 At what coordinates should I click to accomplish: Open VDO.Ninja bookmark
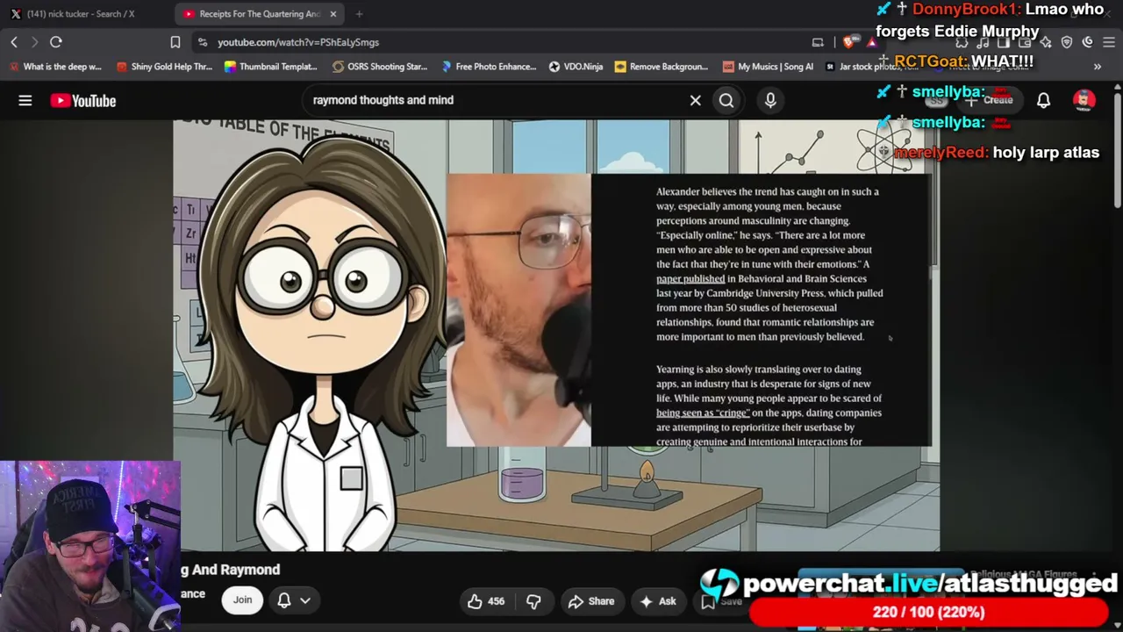[x=576, y=67]
